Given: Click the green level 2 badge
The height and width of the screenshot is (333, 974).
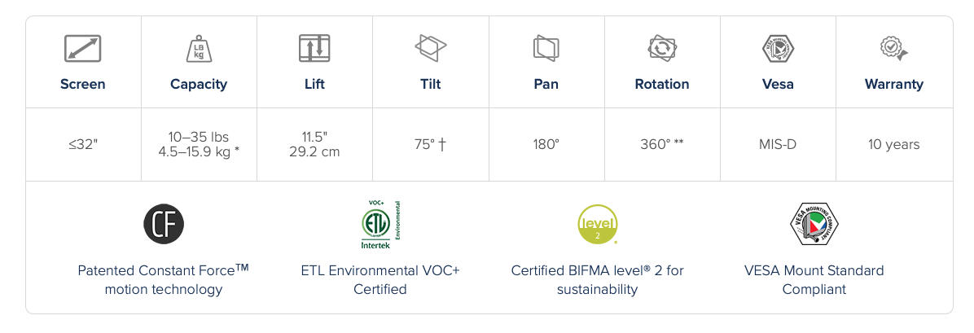Looking at the screenshot, I should (x=597, y=224).
